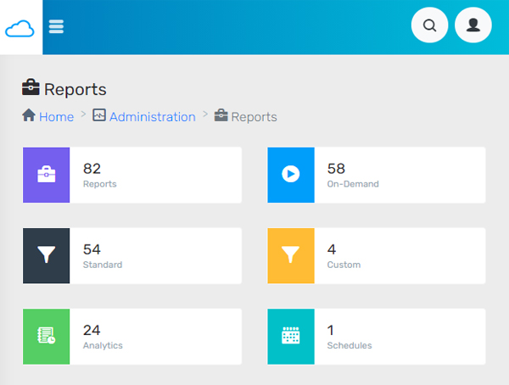The width and height of the screenshot is (509, 385).
Task: Open the 1 Schedules card
Action: [x=377, y=337]
